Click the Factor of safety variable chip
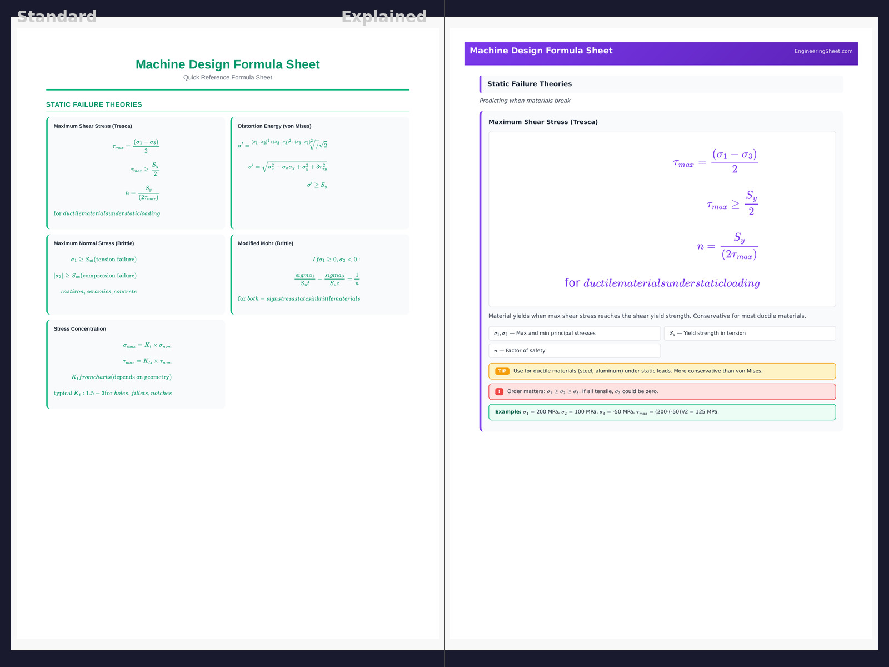 [x=574, y=351]
